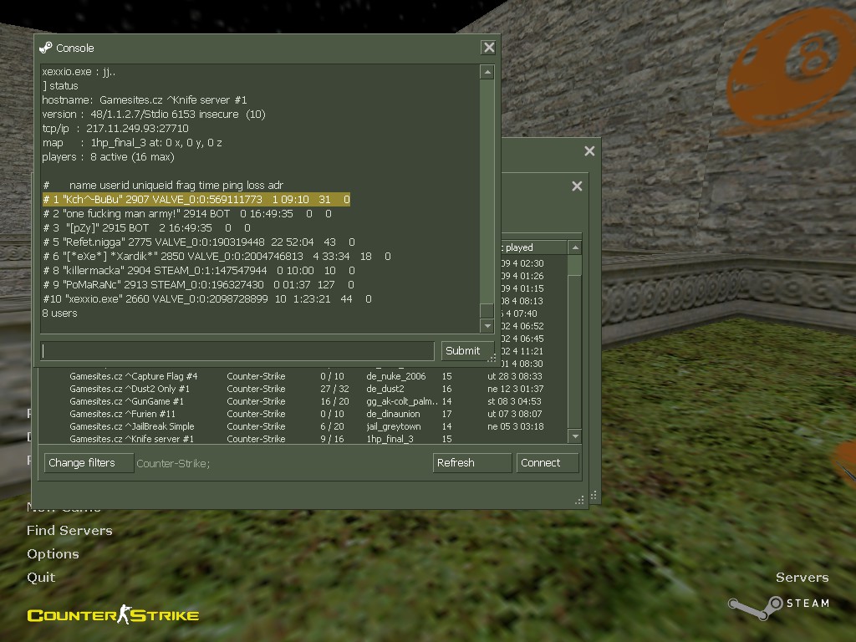
Task: Click the "PoMaRaNc" player line
Action: pyautogui.click(x=198, y=284)
